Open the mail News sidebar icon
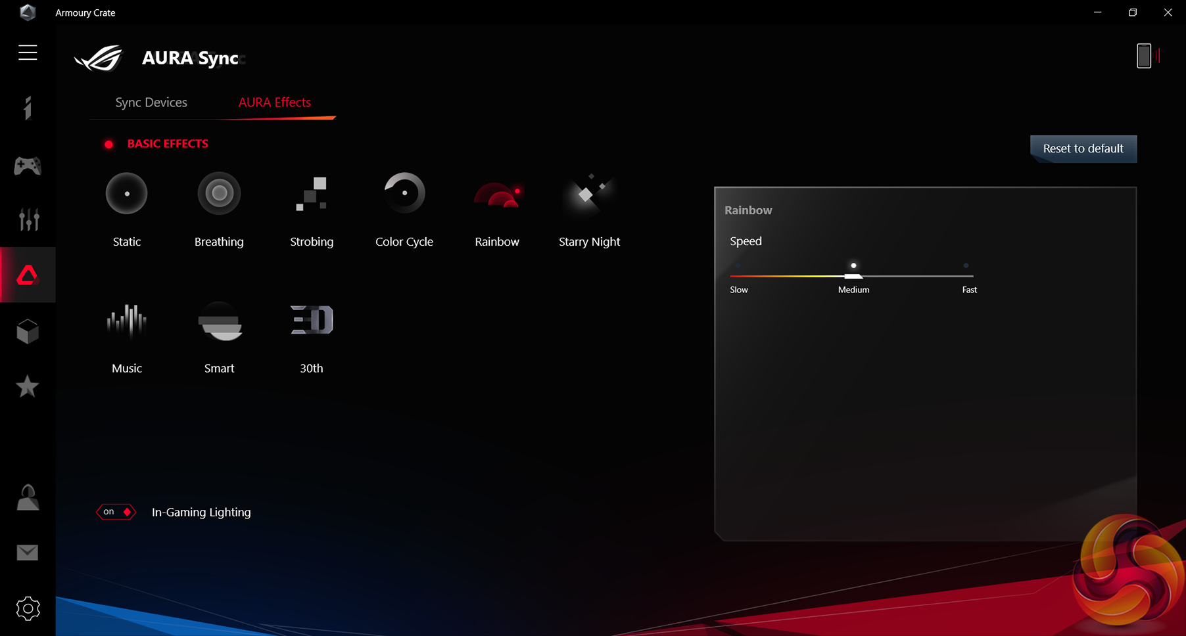The image size is (1186, 636). 28,553
